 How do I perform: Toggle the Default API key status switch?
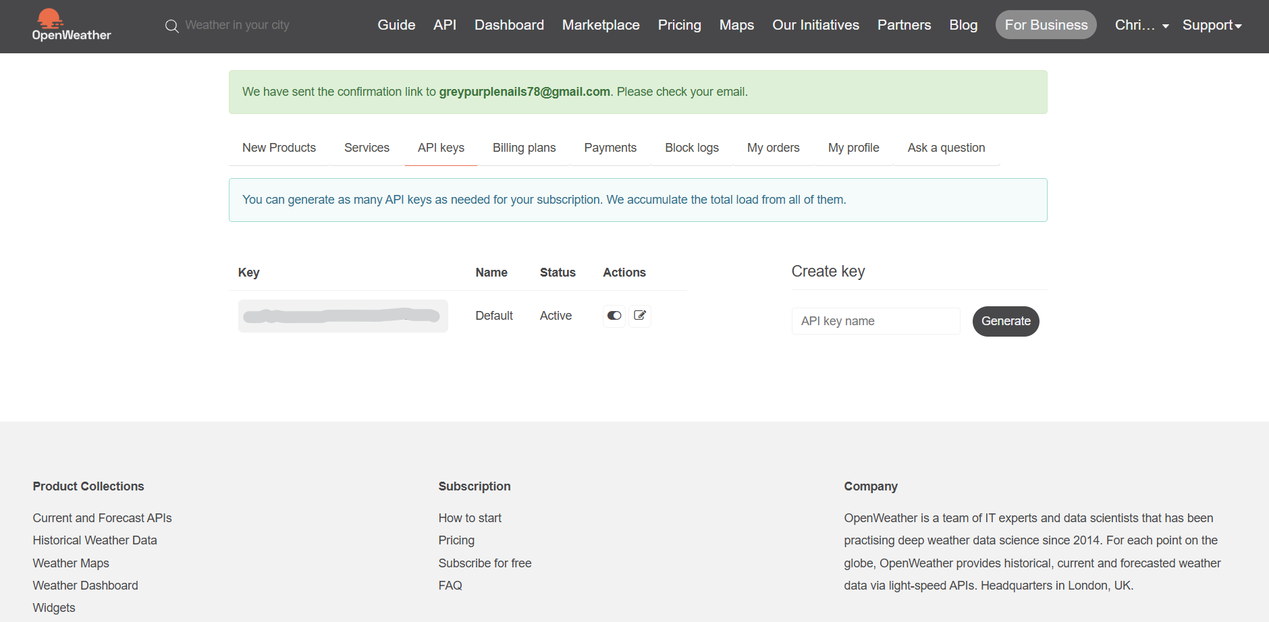coord(614,316)
